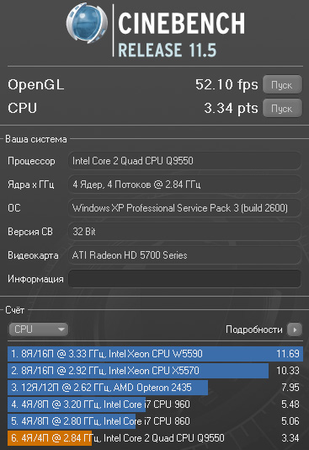
Task: Click the Cinebench globe logo icon
Action: 87,24
